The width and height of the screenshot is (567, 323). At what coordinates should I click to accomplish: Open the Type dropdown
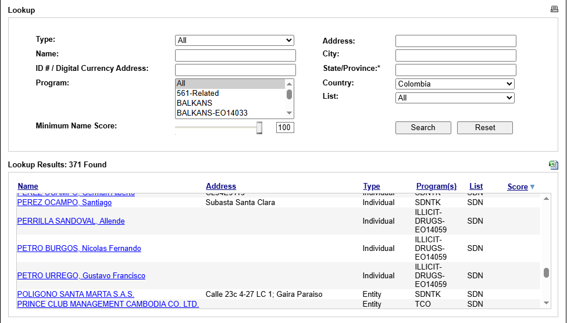tap(234, 41)
